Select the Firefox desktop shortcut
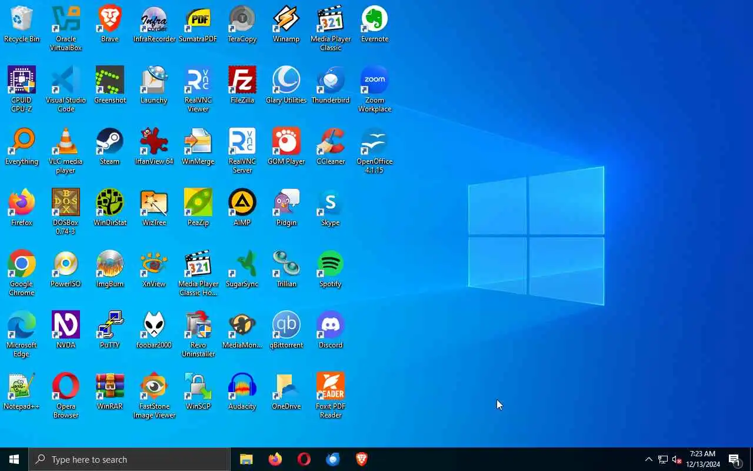Screen dimensions: 753x471 (22, 208)
